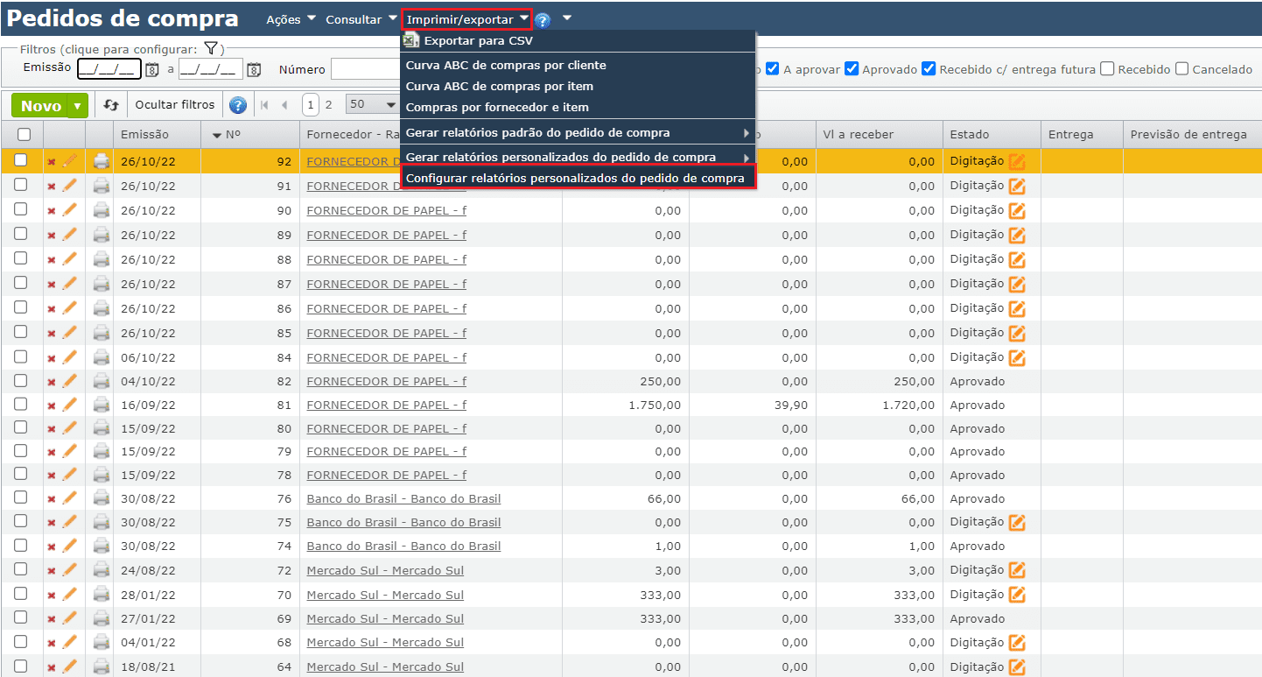Click the green Novo button
The width and height of the screenshot is (1262, 677).
pyautogui.click(x=40, y=106)
